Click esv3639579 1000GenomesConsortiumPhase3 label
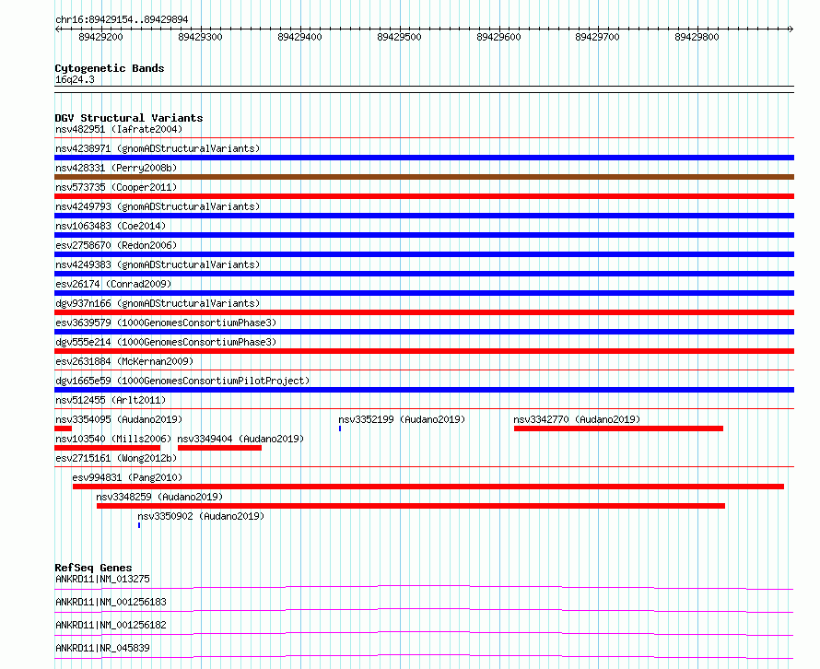Image resolution: width=820 pixels, height=669 pixels. 166,323
